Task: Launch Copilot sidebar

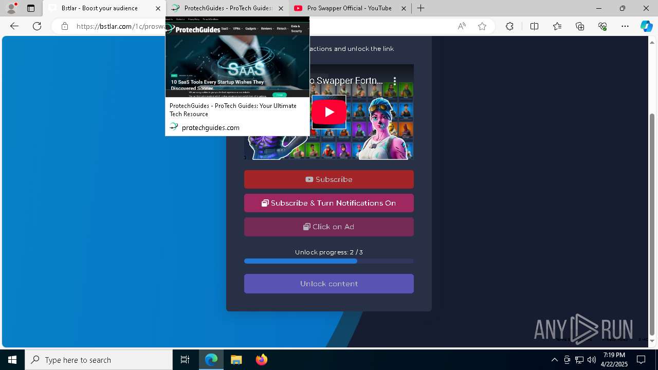Action: 646,26
